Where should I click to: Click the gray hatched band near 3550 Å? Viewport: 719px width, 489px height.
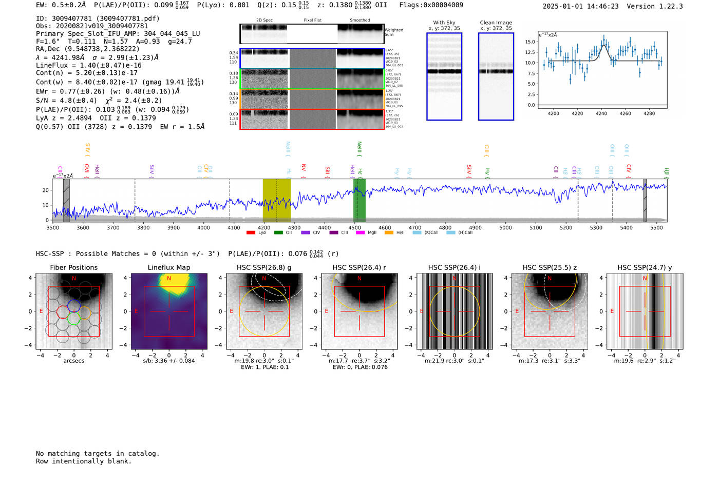[x=66, y=201]
